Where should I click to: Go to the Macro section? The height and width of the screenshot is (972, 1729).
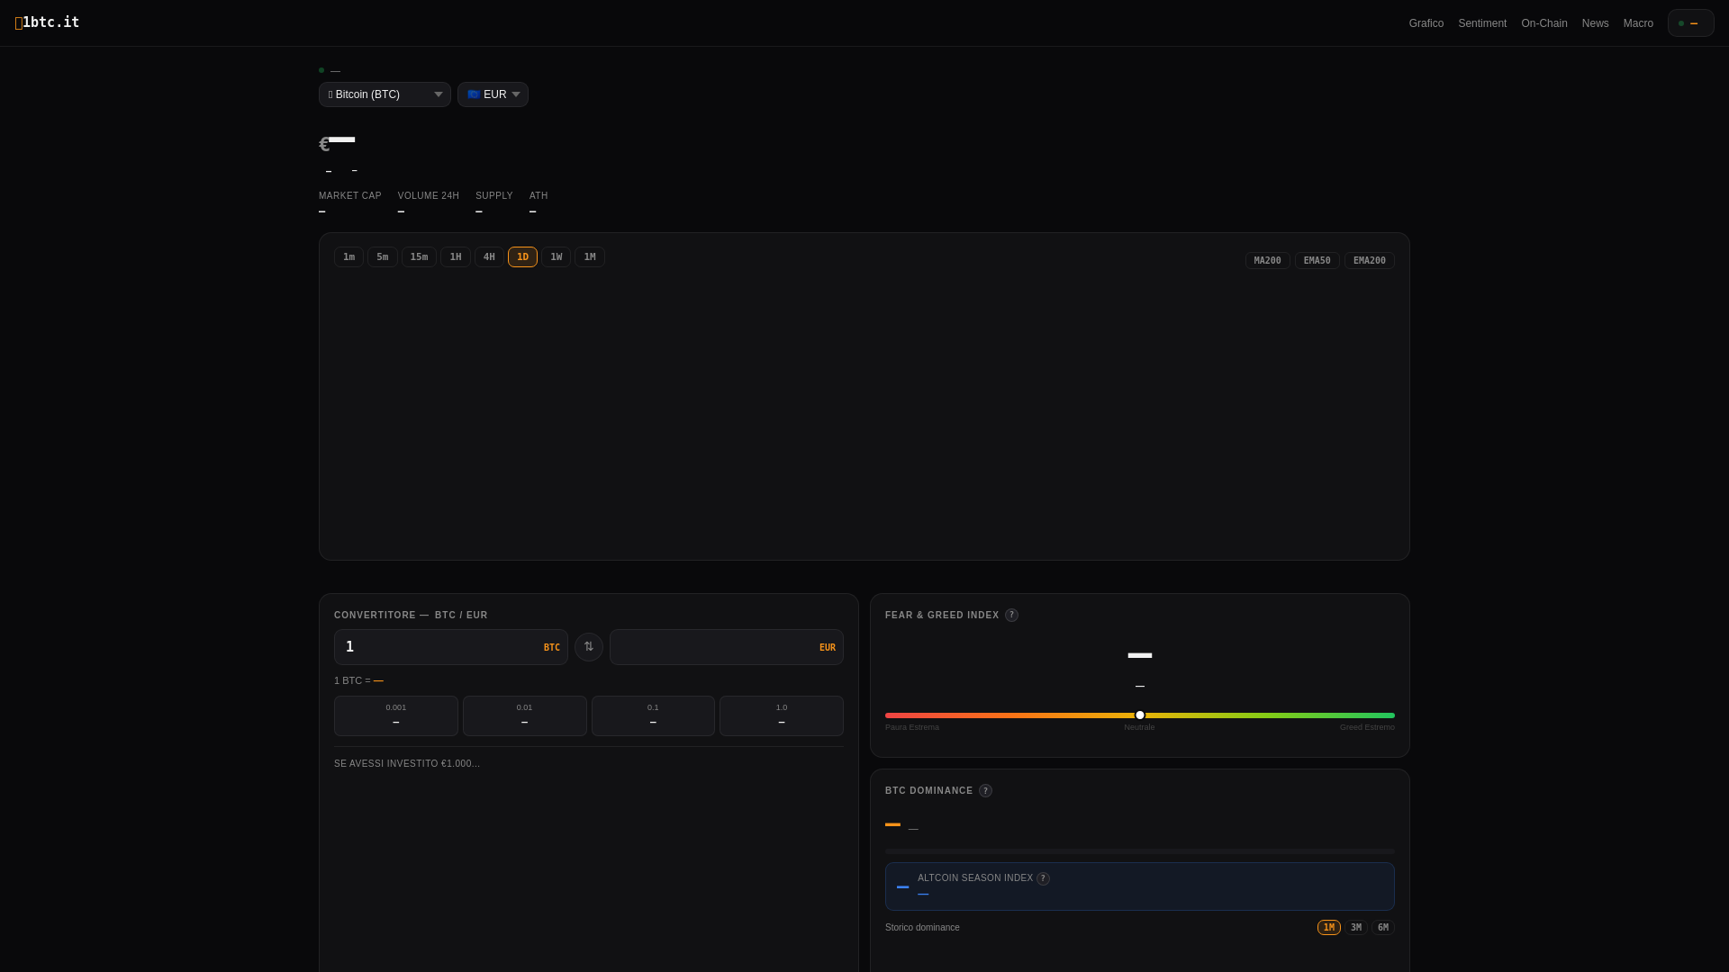[1638, 23]
